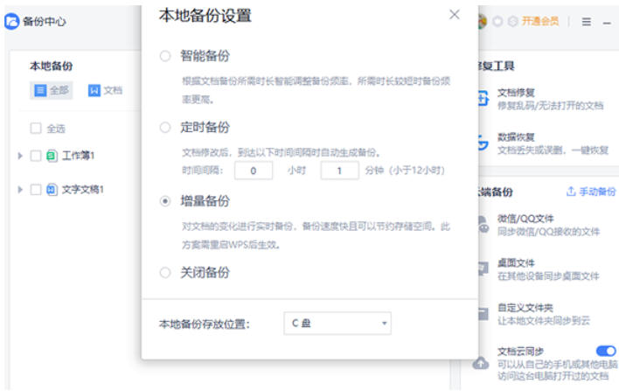Click the 工作簿1 spreadsheet file icon
Viewport: 619px width, 391px height.
point(52,156)
